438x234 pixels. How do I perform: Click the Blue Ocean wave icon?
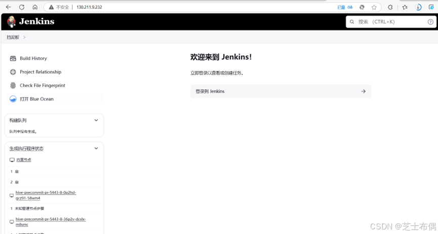coord(13,99)
